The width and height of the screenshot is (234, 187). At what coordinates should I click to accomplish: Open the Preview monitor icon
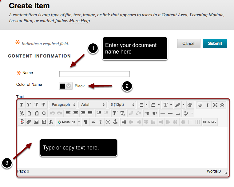tap(200, 105)
